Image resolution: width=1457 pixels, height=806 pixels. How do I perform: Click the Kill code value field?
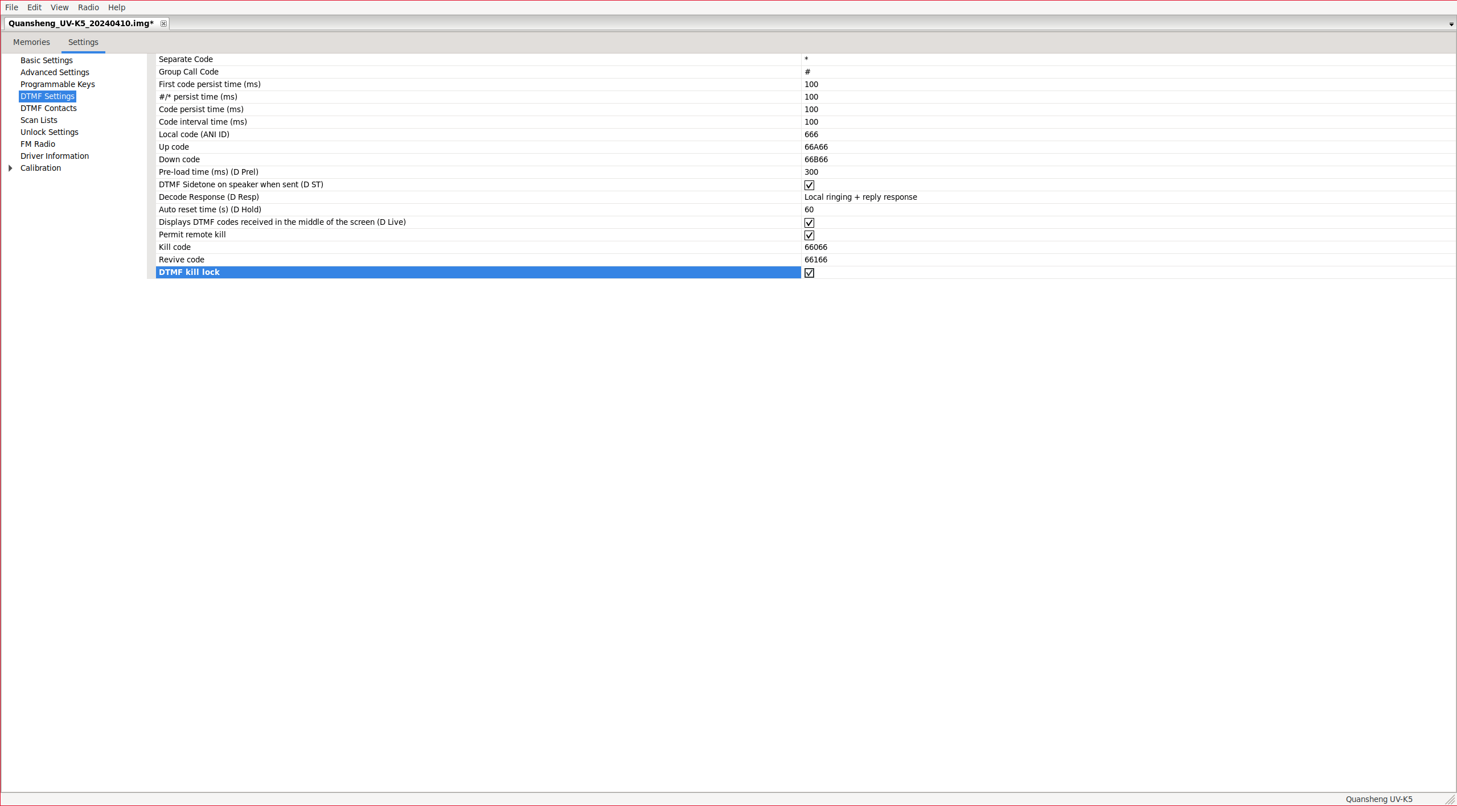point(816,247)
